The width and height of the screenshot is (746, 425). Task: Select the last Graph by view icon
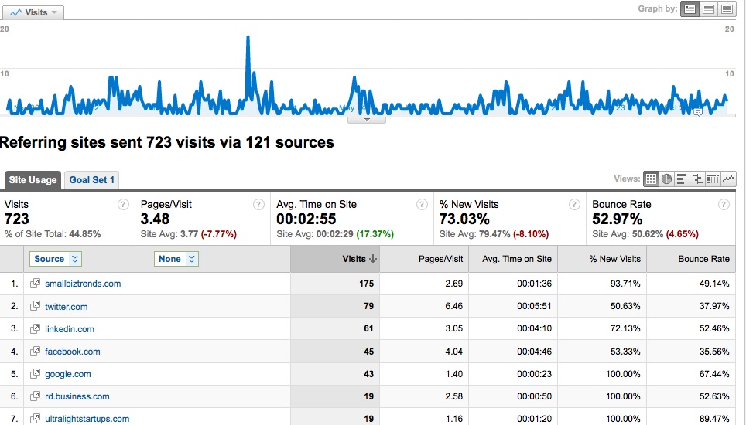pyautogui.click(x=727, y=9)
